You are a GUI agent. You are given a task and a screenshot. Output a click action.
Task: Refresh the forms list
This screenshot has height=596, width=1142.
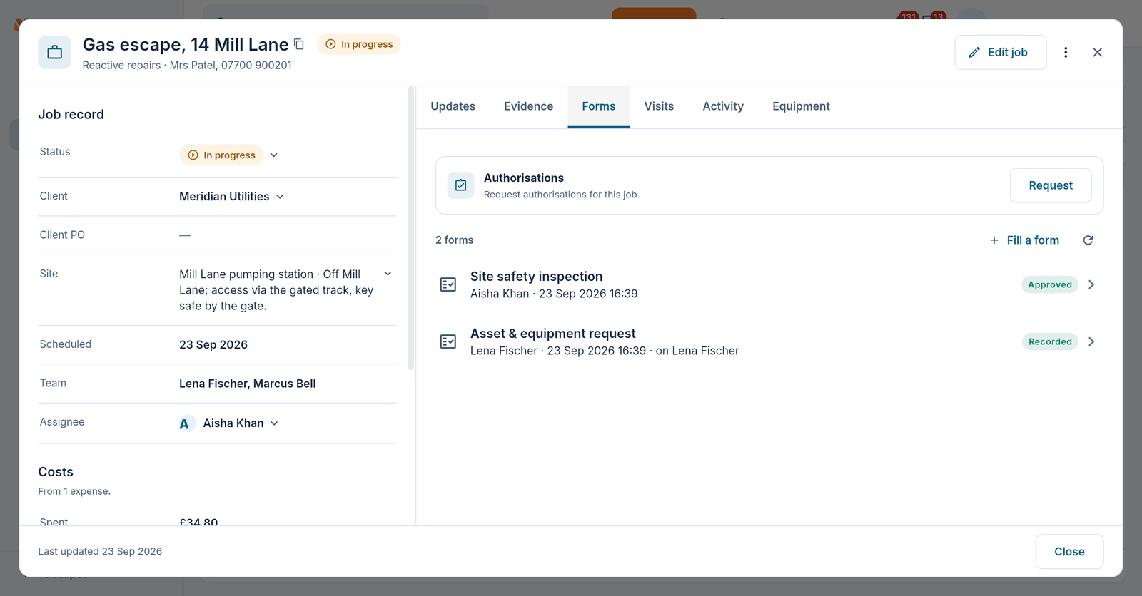coord(1088,240)
